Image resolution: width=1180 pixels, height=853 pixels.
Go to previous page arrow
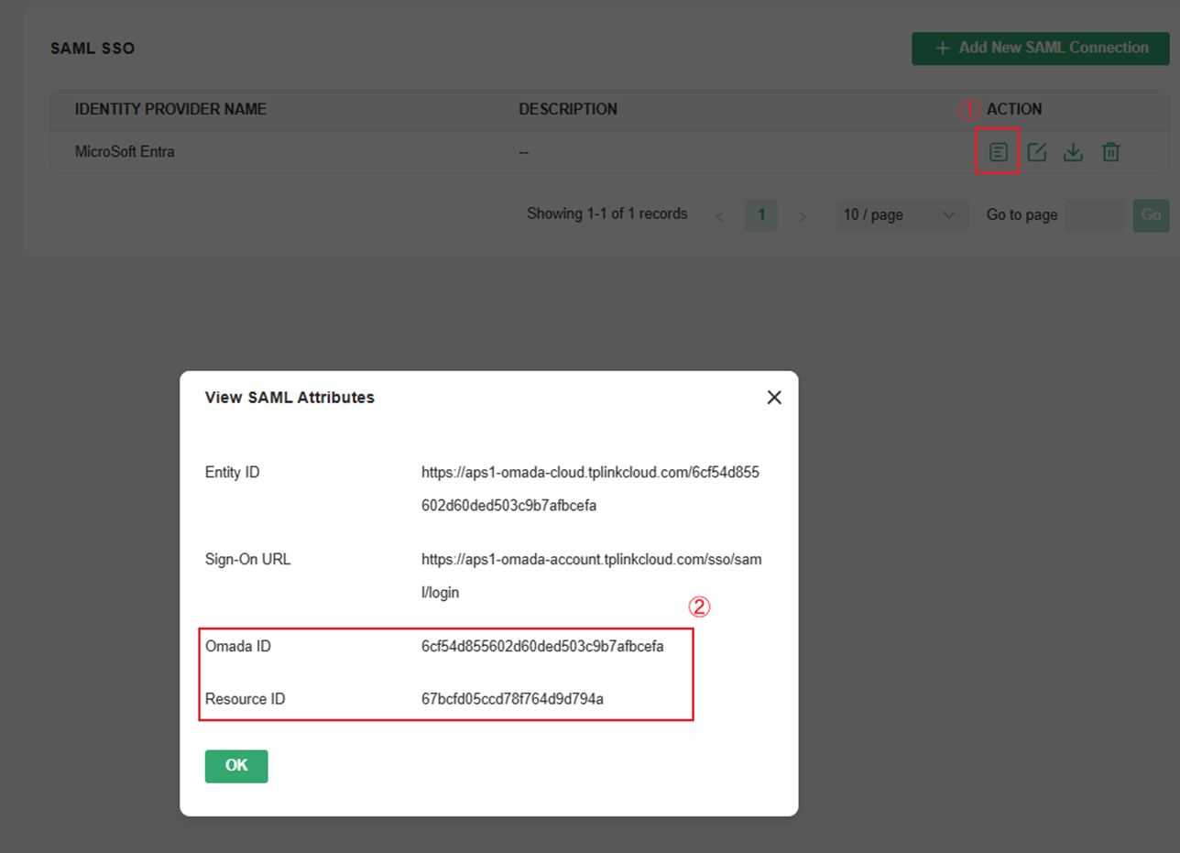click(x=720, y=216)
